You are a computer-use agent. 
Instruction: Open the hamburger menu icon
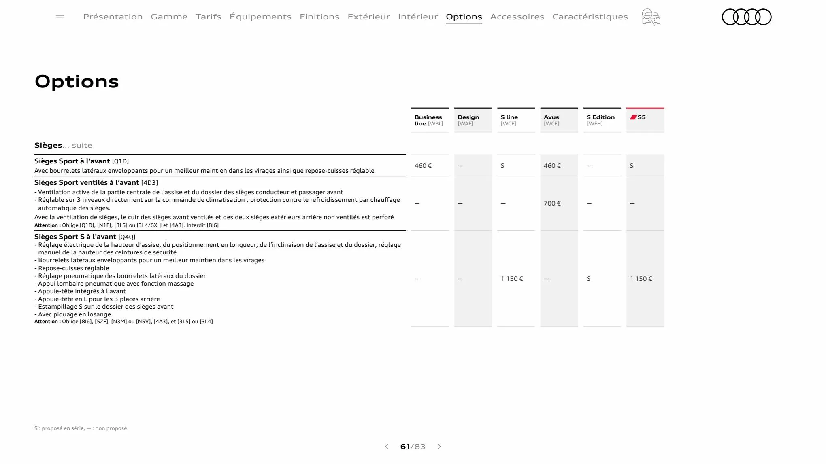pos(60,17)
